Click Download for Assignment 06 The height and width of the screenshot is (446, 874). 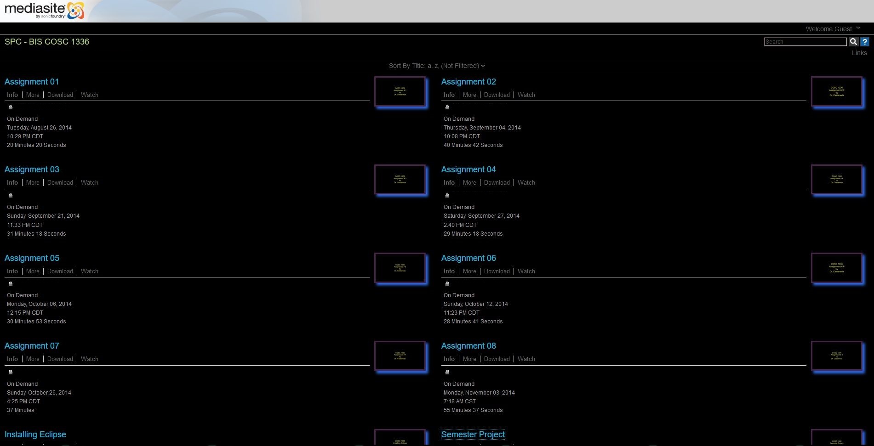coord(497,271)
